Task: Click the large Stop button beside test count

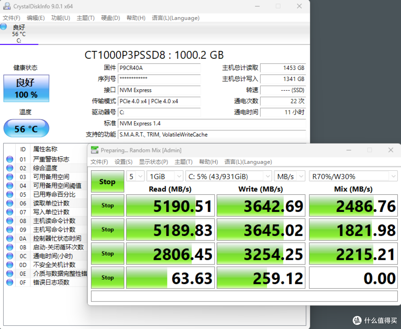Action: [x=108, y=181]
